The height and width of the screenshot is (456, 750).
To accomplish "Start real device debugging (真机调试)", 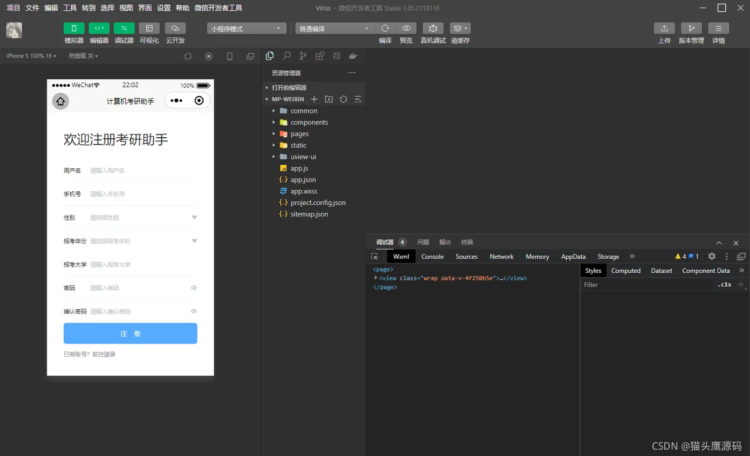I will (x=433, y=28).
